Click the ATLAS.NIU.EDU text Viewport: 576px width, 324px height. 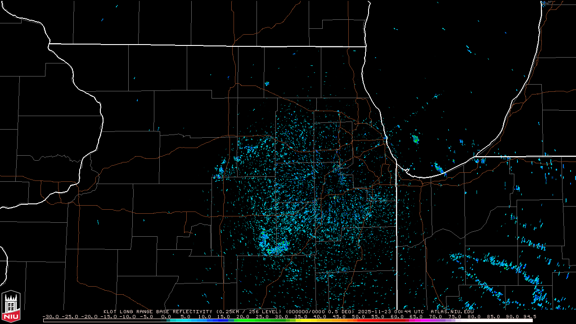click(x=452, y=311)
